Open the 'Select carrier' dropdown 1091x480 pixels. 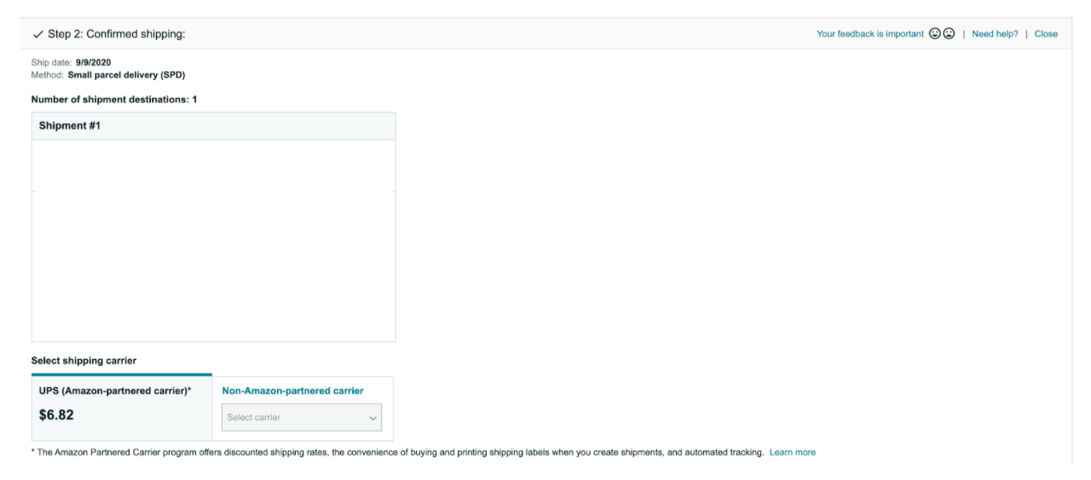click(301, 417)
